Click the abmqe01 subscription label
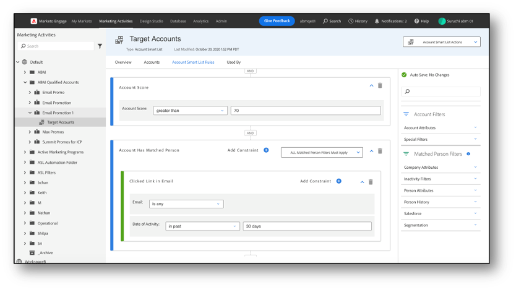The width and height of the screenshot is (516, 290). point(307,21)
